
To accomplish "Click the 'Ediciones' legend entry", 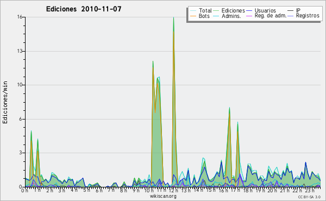I will tap(229, 10).
